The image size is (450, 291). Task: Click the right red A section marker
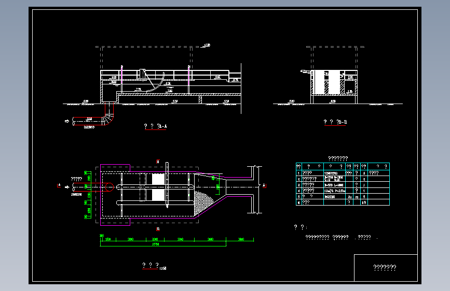(x=264, y=185)
